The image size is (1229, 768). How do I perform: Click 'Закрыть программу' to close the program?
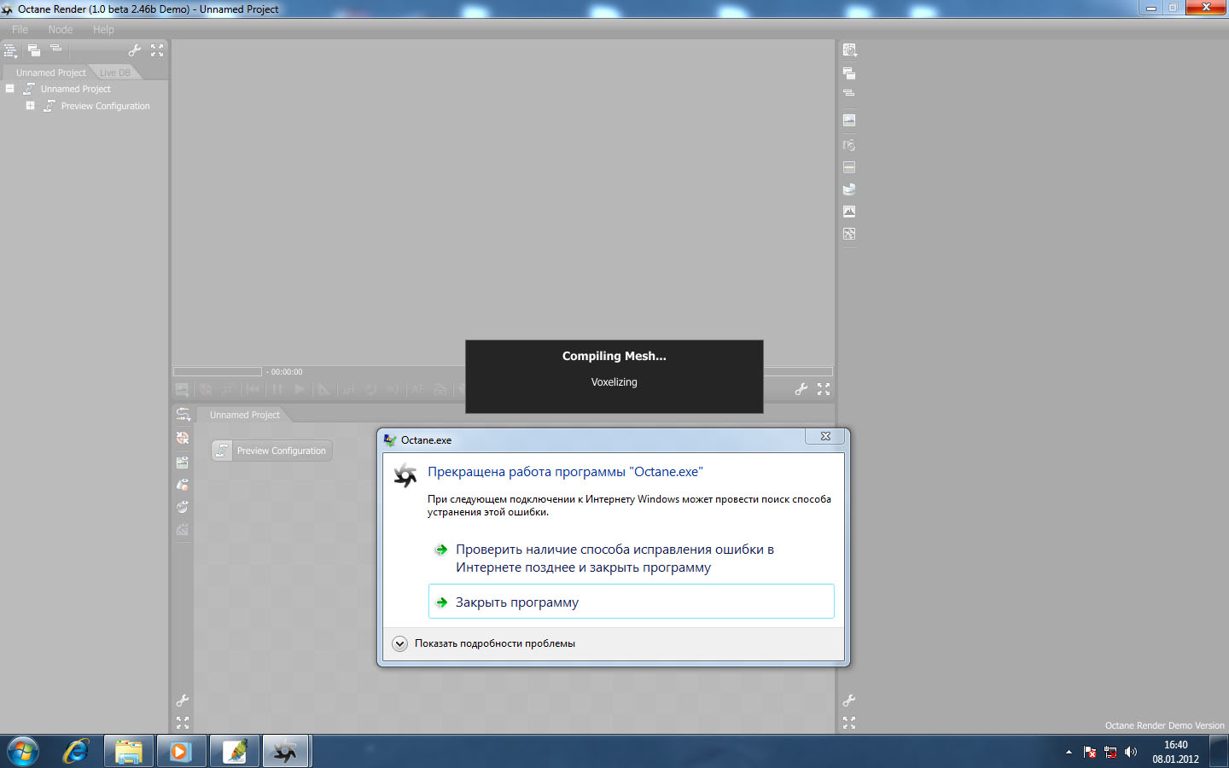[631, 602]
